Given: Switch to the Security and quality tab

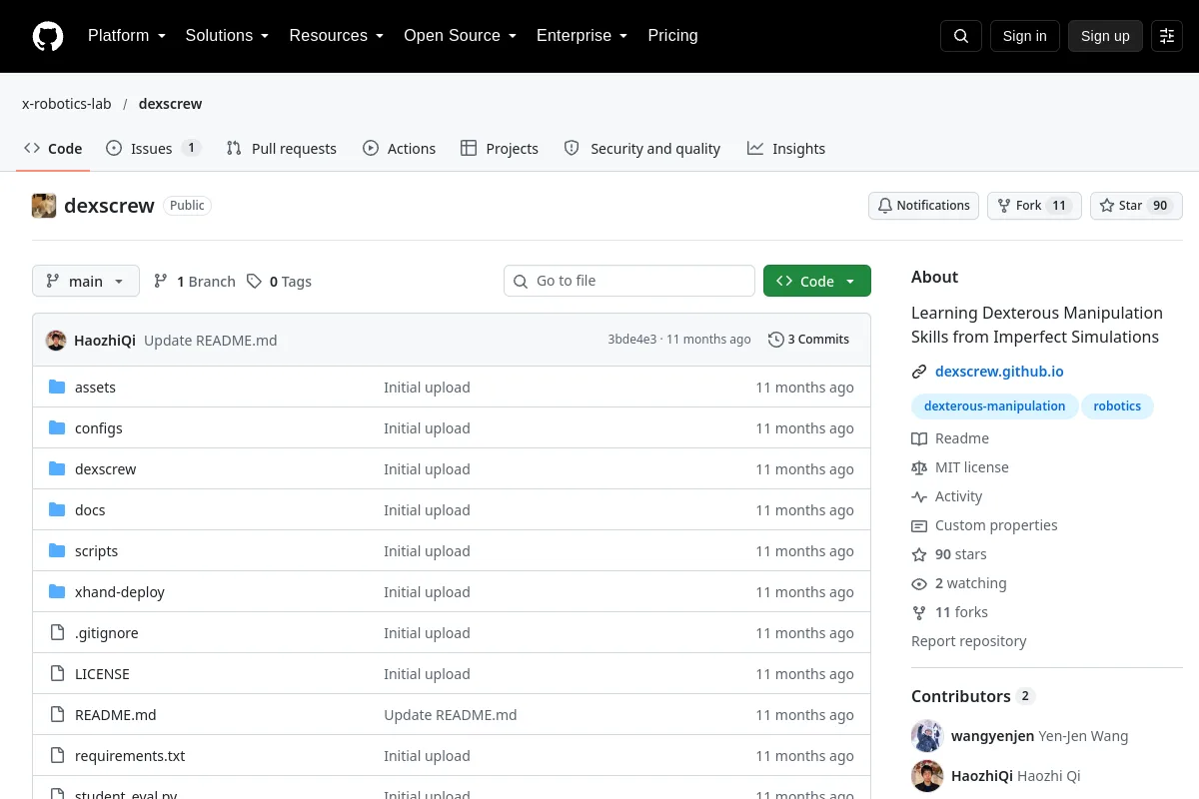Looking at the screenshot, I should (642, 148).
